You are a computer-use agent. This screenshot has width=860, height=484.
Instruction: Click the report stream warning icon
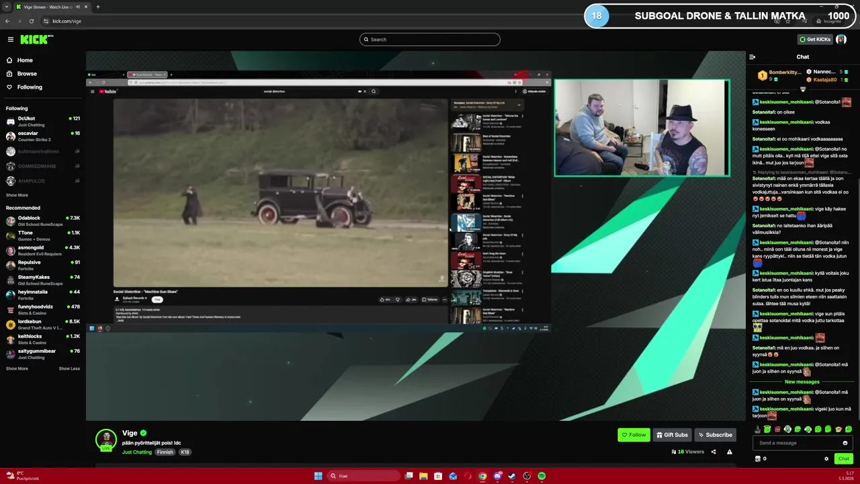(729, 452)
